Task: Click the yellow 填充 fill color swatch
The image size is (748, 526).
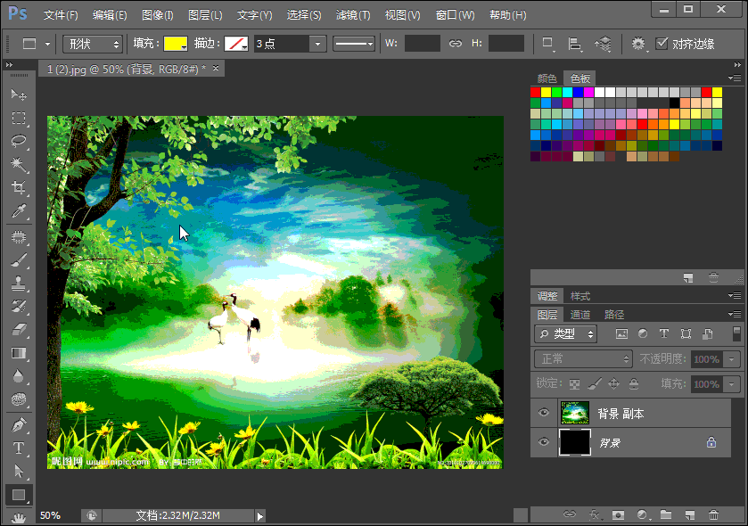Action: click(176, 44)
